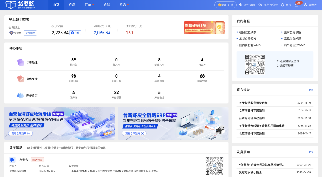Open the 视频教程讲解 tutorial link
322x177 pixels.
[248, 32]
